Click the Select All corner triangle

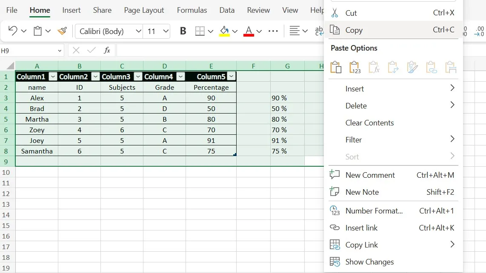click(10, 65)
